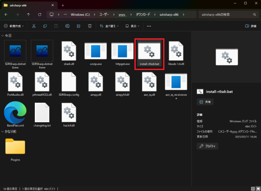Image resolution: width=261 pixels, height=191 pixels.
Task: Toggle the 詳細 details pane
Action: click(x=251, y=26)
